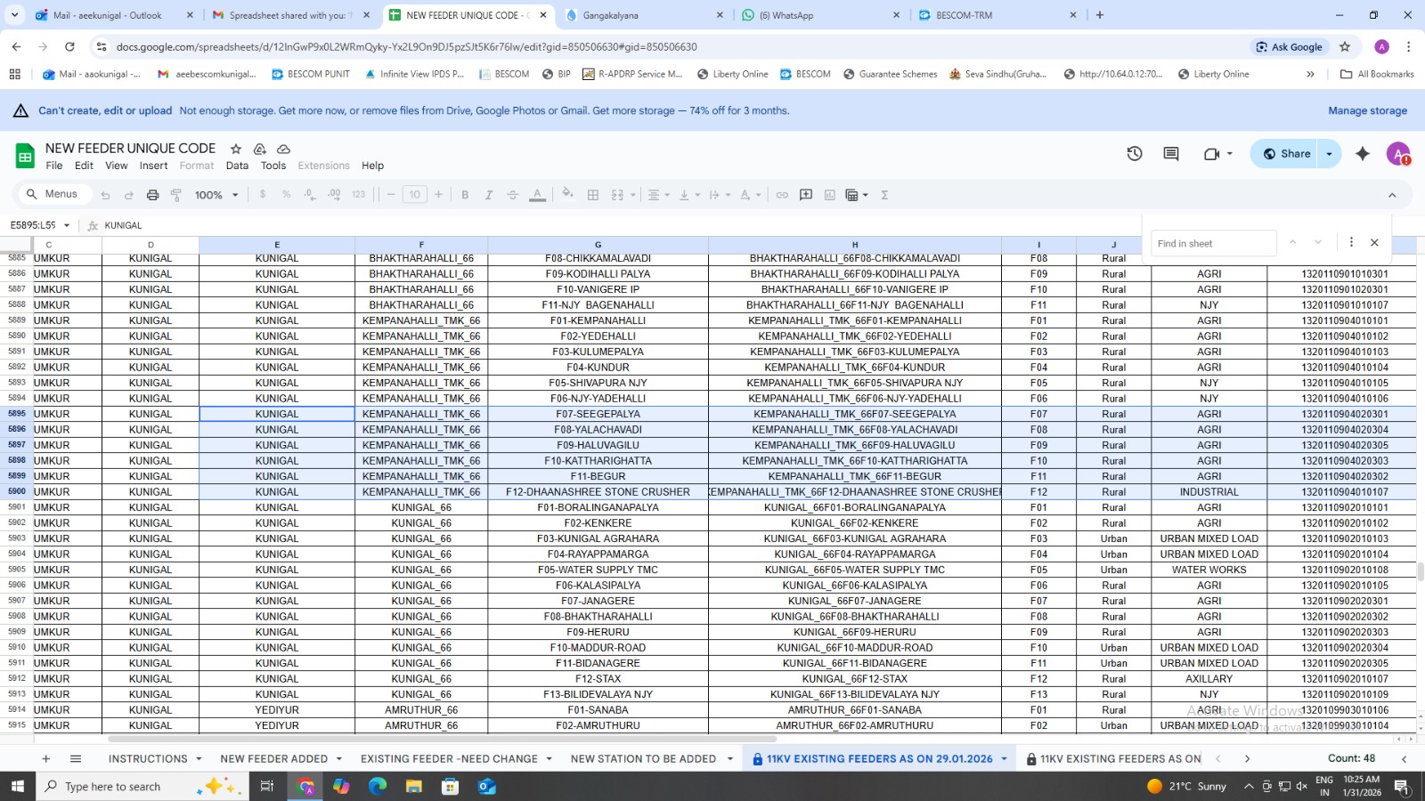Click the Manage storage link
The image size is (1425, 801).
(1367, 111)
